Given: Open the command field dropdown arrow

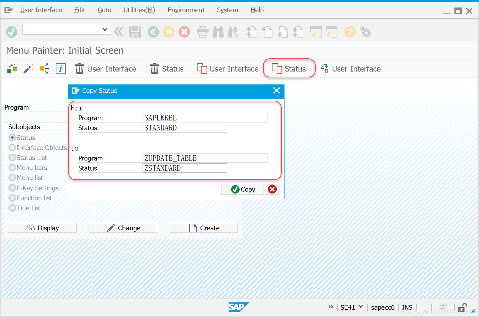Looking at the screenshot, I should [x=105, y=29].
